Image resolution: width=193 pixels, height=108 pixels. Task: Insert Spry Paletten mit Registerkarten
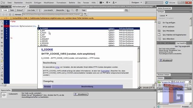(174, 35)
